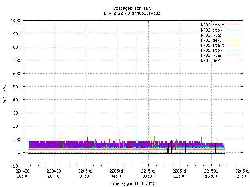Click the -100 y-axis tick label
Viewport: 250px width, 187px height.
point(15,166)
